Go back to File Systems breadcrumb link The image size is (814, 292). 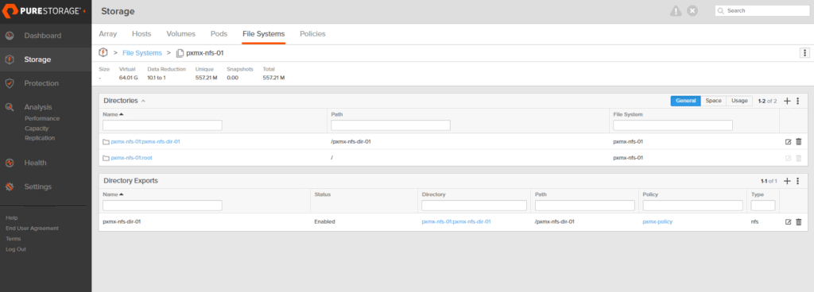[x=142, y=53]
